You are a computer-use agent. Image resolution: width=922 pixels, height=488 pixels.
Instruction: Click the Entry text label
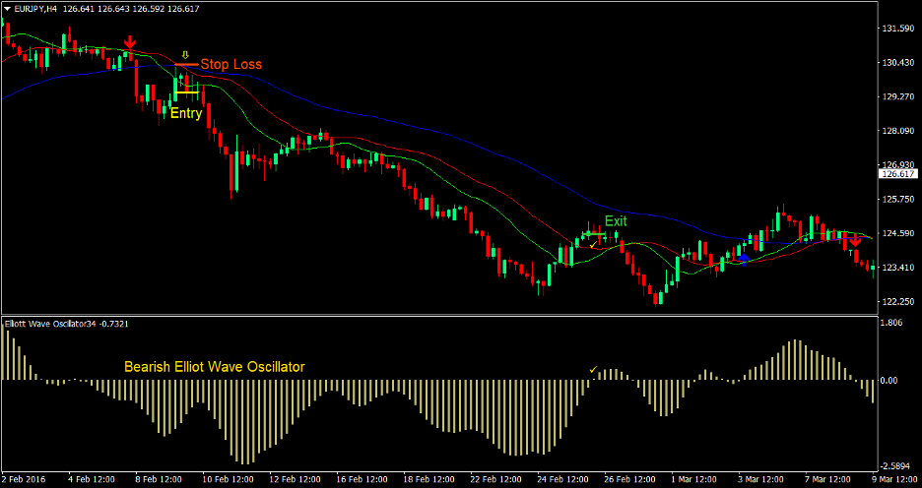[x=186, y=113]
